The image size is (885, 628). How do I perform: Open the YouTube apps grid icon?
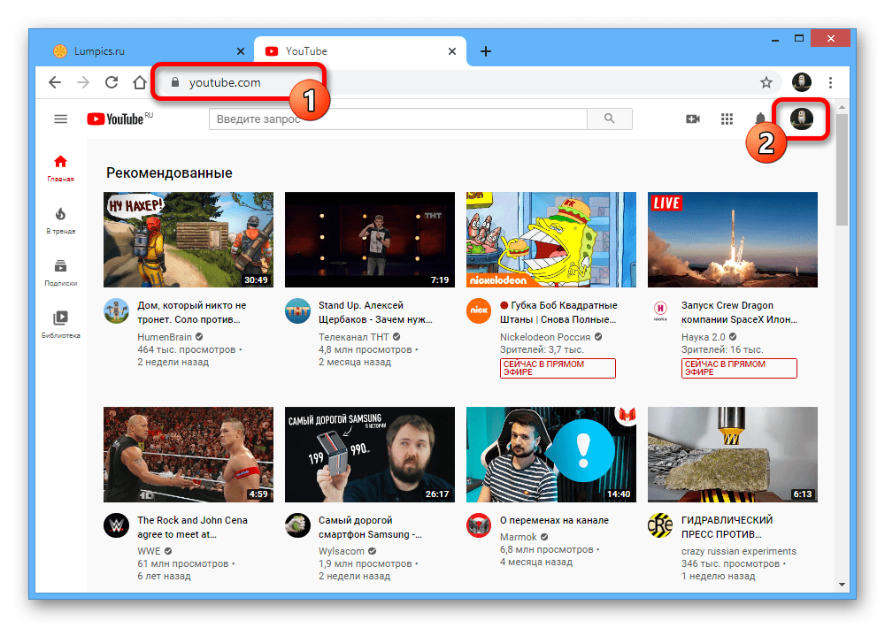point(727,119)
